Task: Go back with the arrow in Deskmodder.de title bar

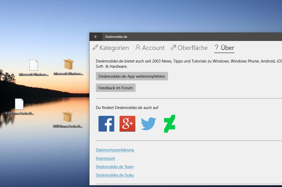Action: coord(96,37)
